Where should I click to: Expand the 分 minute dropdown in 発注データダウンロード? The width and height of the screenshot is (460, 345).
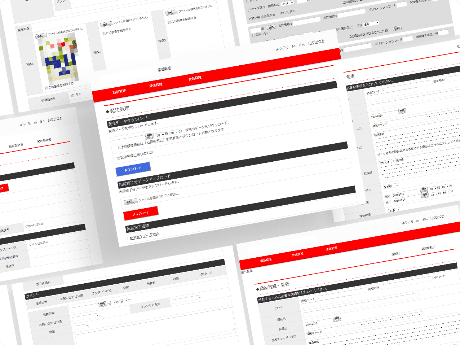point(174,133)
